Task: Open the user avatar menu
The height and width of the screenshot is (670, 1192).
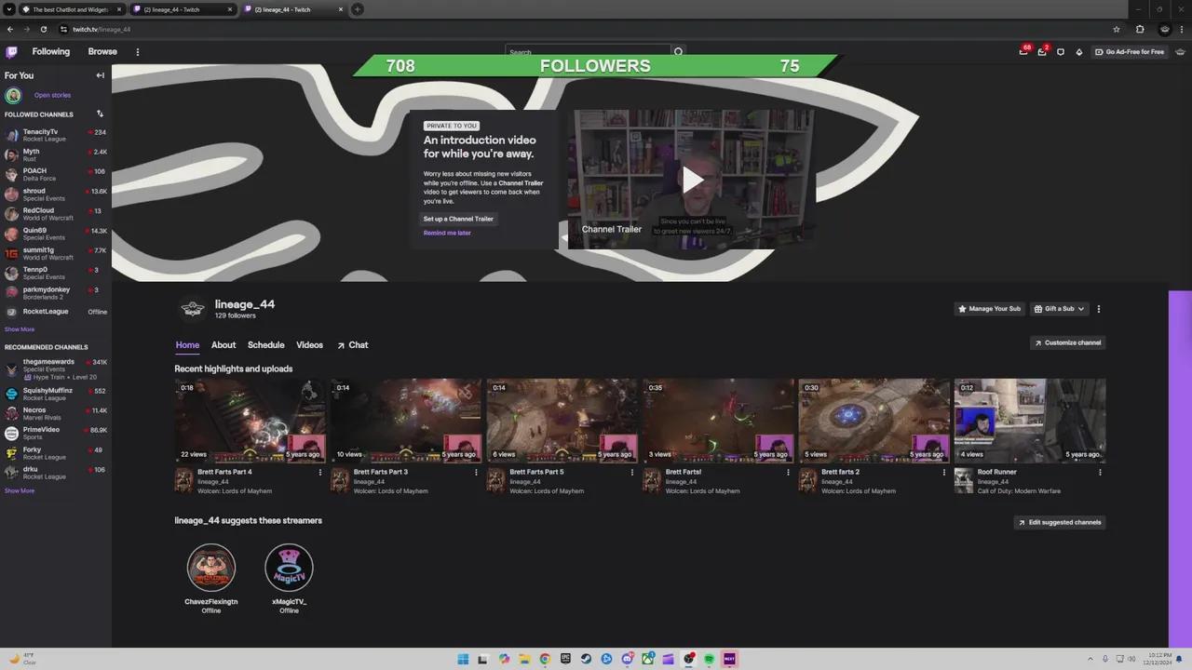Action: (1181, 52)
